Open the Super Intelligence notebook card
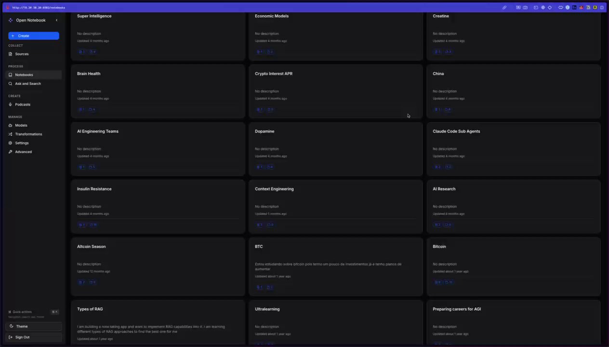The image size is (609, 347). click(94, 16)
